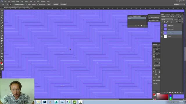
Task: Click the Fit Screen button
Action: 56,4
